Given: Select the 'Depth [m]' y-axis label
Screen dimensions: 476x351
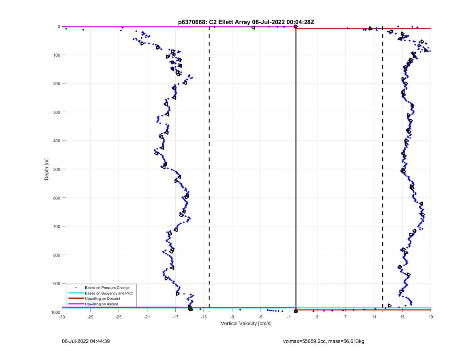Looking at the screenshot, I should click(47, 169).
